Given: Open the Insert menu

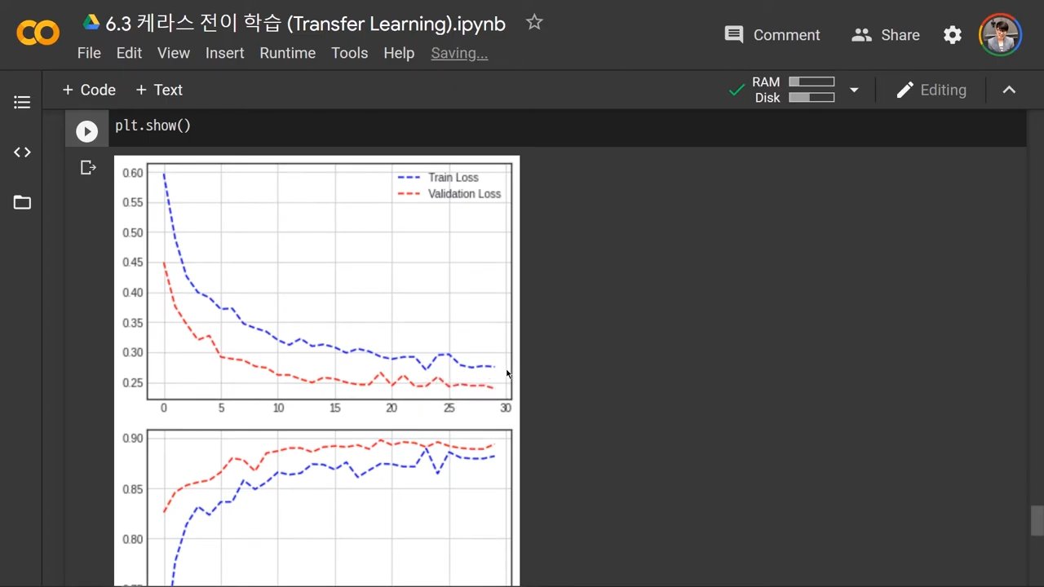Looking at the screenshot, I should (224, 53).
